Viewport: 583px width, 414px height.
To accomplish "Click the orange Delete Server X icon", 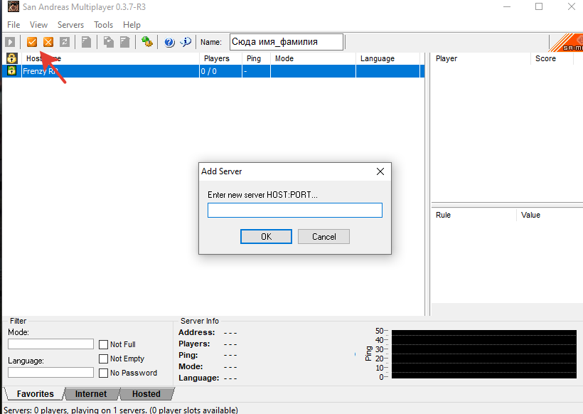I will pos(48,42).
